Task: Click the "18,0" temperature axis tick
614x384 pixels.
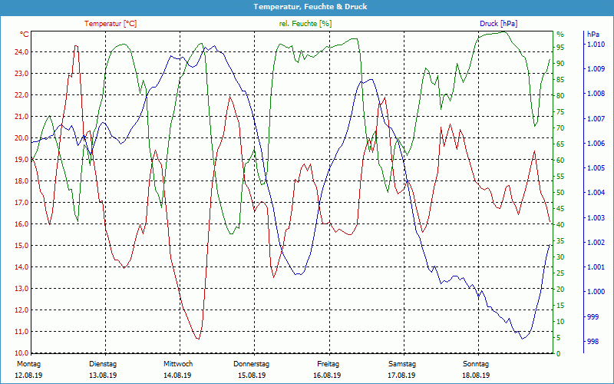Action: [x=21, y=181]
